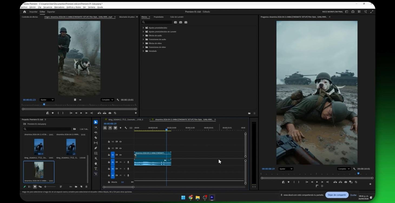Open the Ajustar zoom dropdown in the Program monitor
Image resolution: width=395 pixels, height=203 pixels.
tap(286, 169)
